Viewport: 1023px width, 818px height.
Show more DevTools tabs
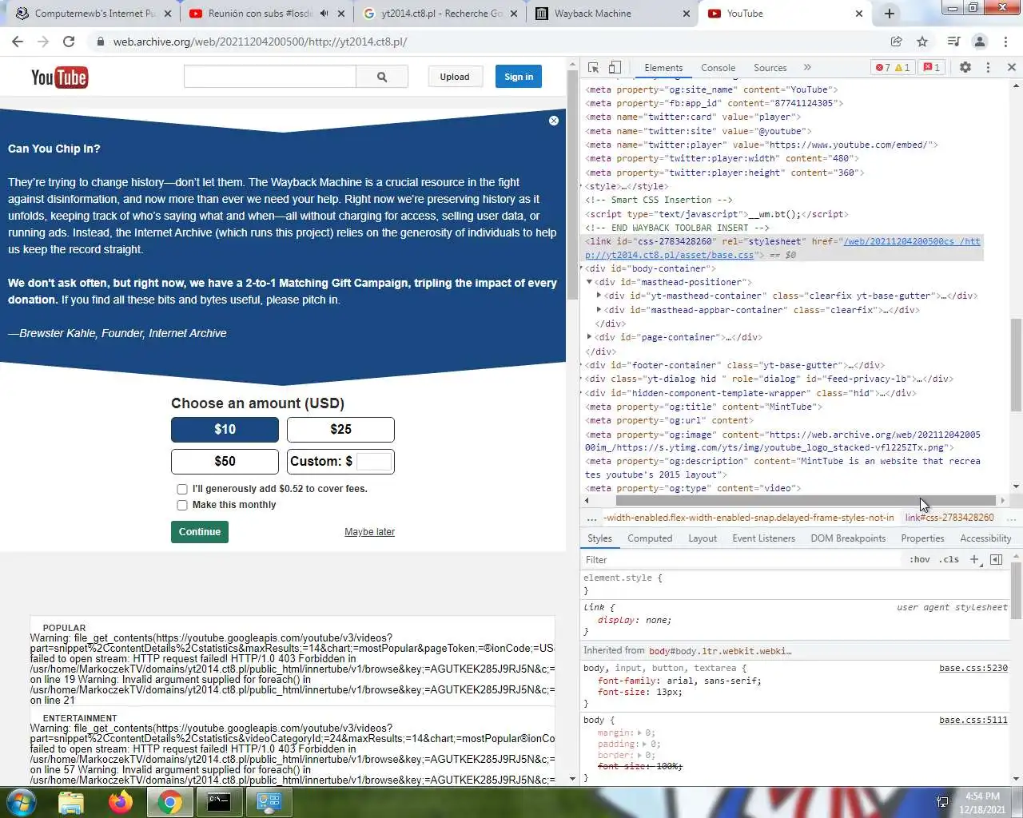(x=807, y=68)
